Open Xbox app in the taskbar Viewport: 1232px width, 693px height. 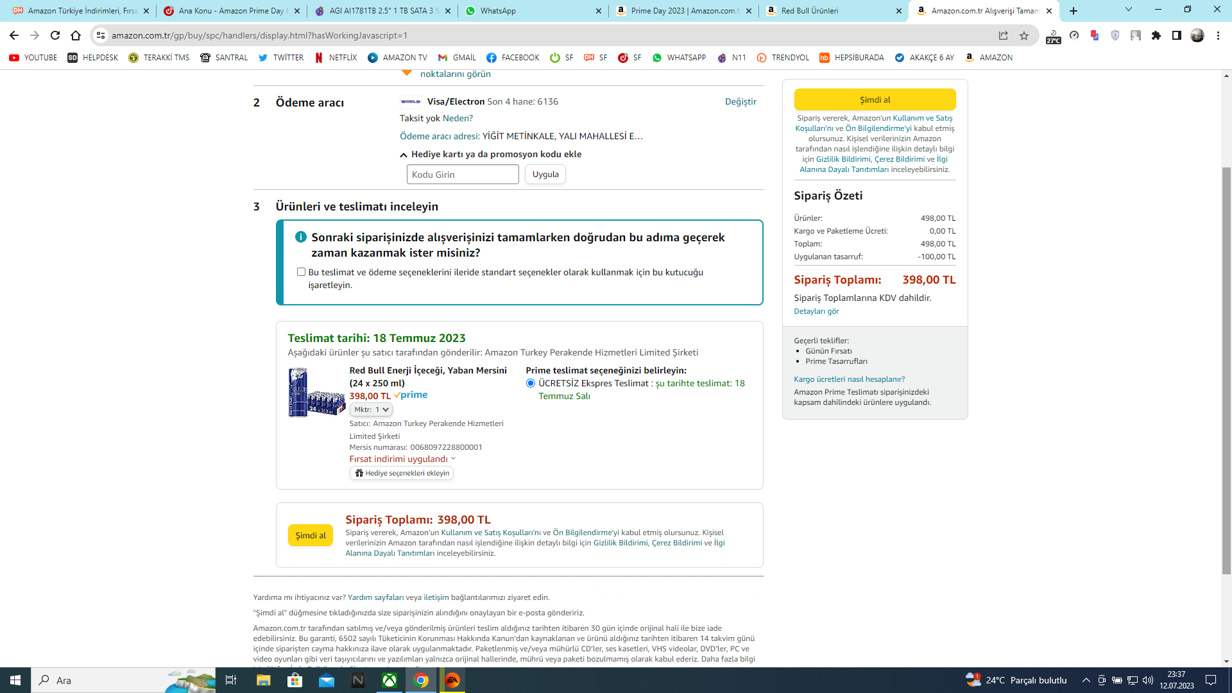tap(389, 680)
